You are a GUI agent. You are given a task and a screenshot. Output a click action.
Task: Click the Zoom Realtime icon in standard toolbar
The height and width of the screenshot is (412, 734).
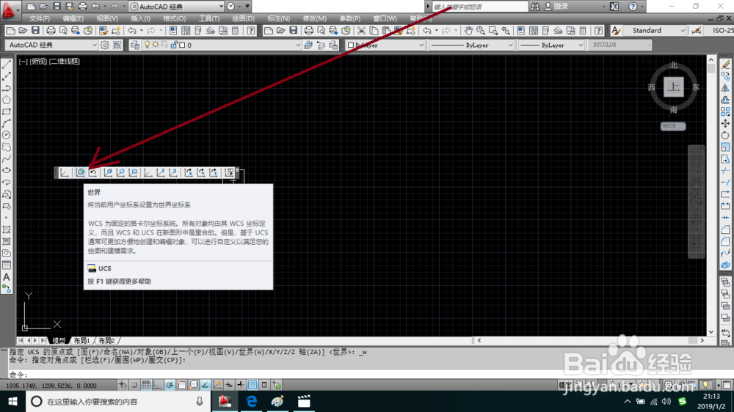[x=481, y=30]
